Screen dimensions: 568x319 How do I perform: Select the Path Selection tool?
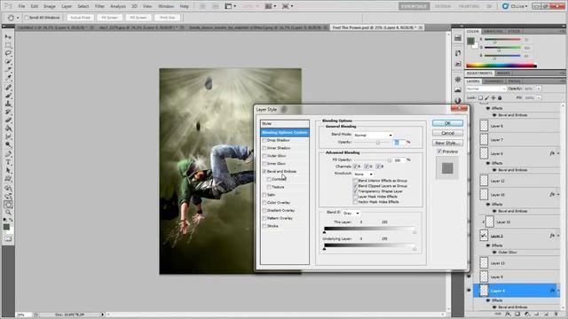(8, 171)
